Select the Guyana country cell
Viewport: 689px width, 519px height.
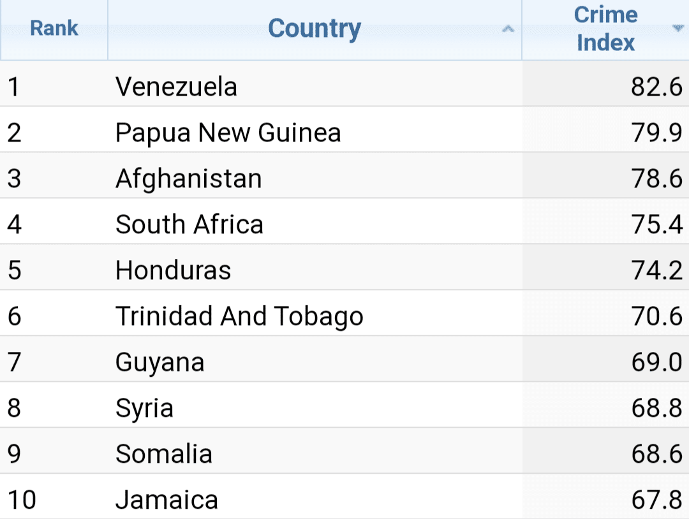tap(159, 362)
